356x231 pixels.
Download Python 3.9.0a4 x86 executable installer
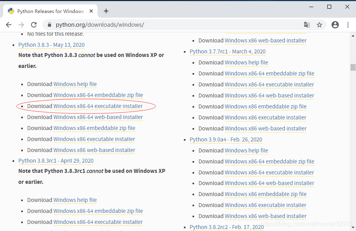click(x=265, y=205)
